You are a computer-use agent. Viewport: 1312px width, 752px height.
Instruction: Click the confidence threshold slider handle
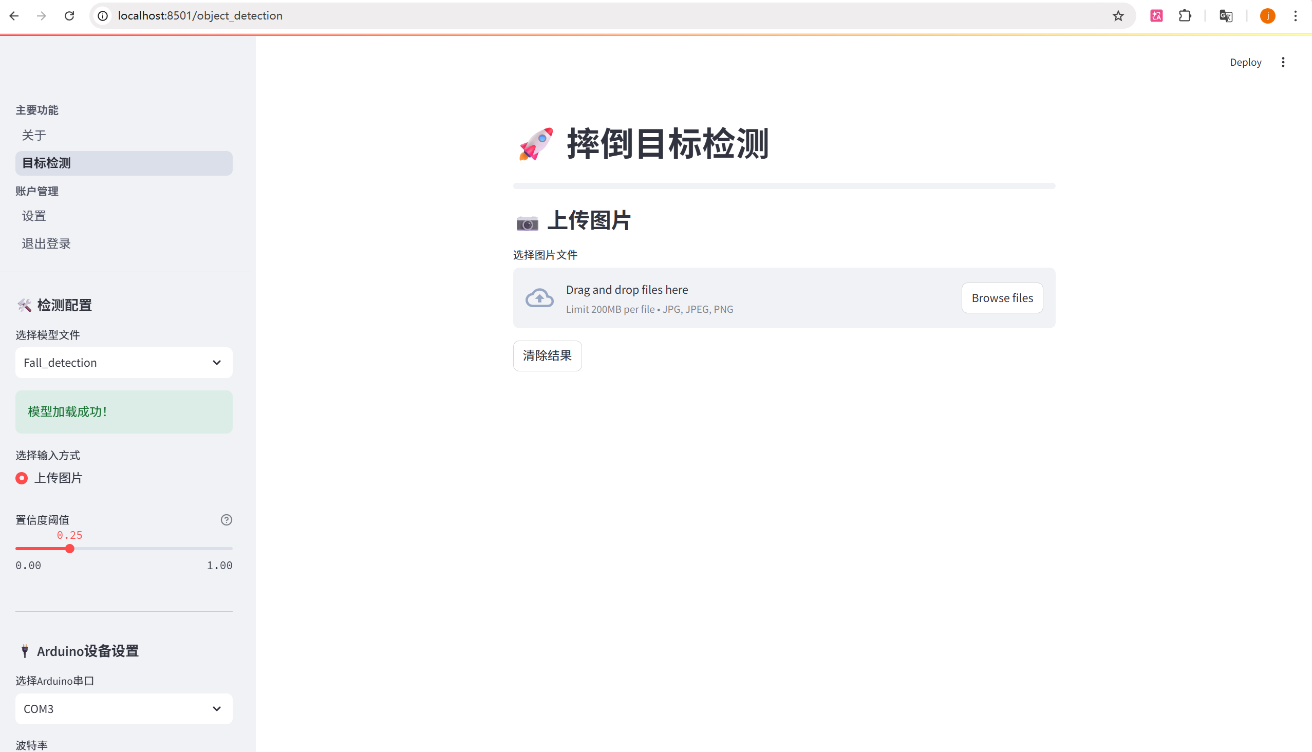70,548
